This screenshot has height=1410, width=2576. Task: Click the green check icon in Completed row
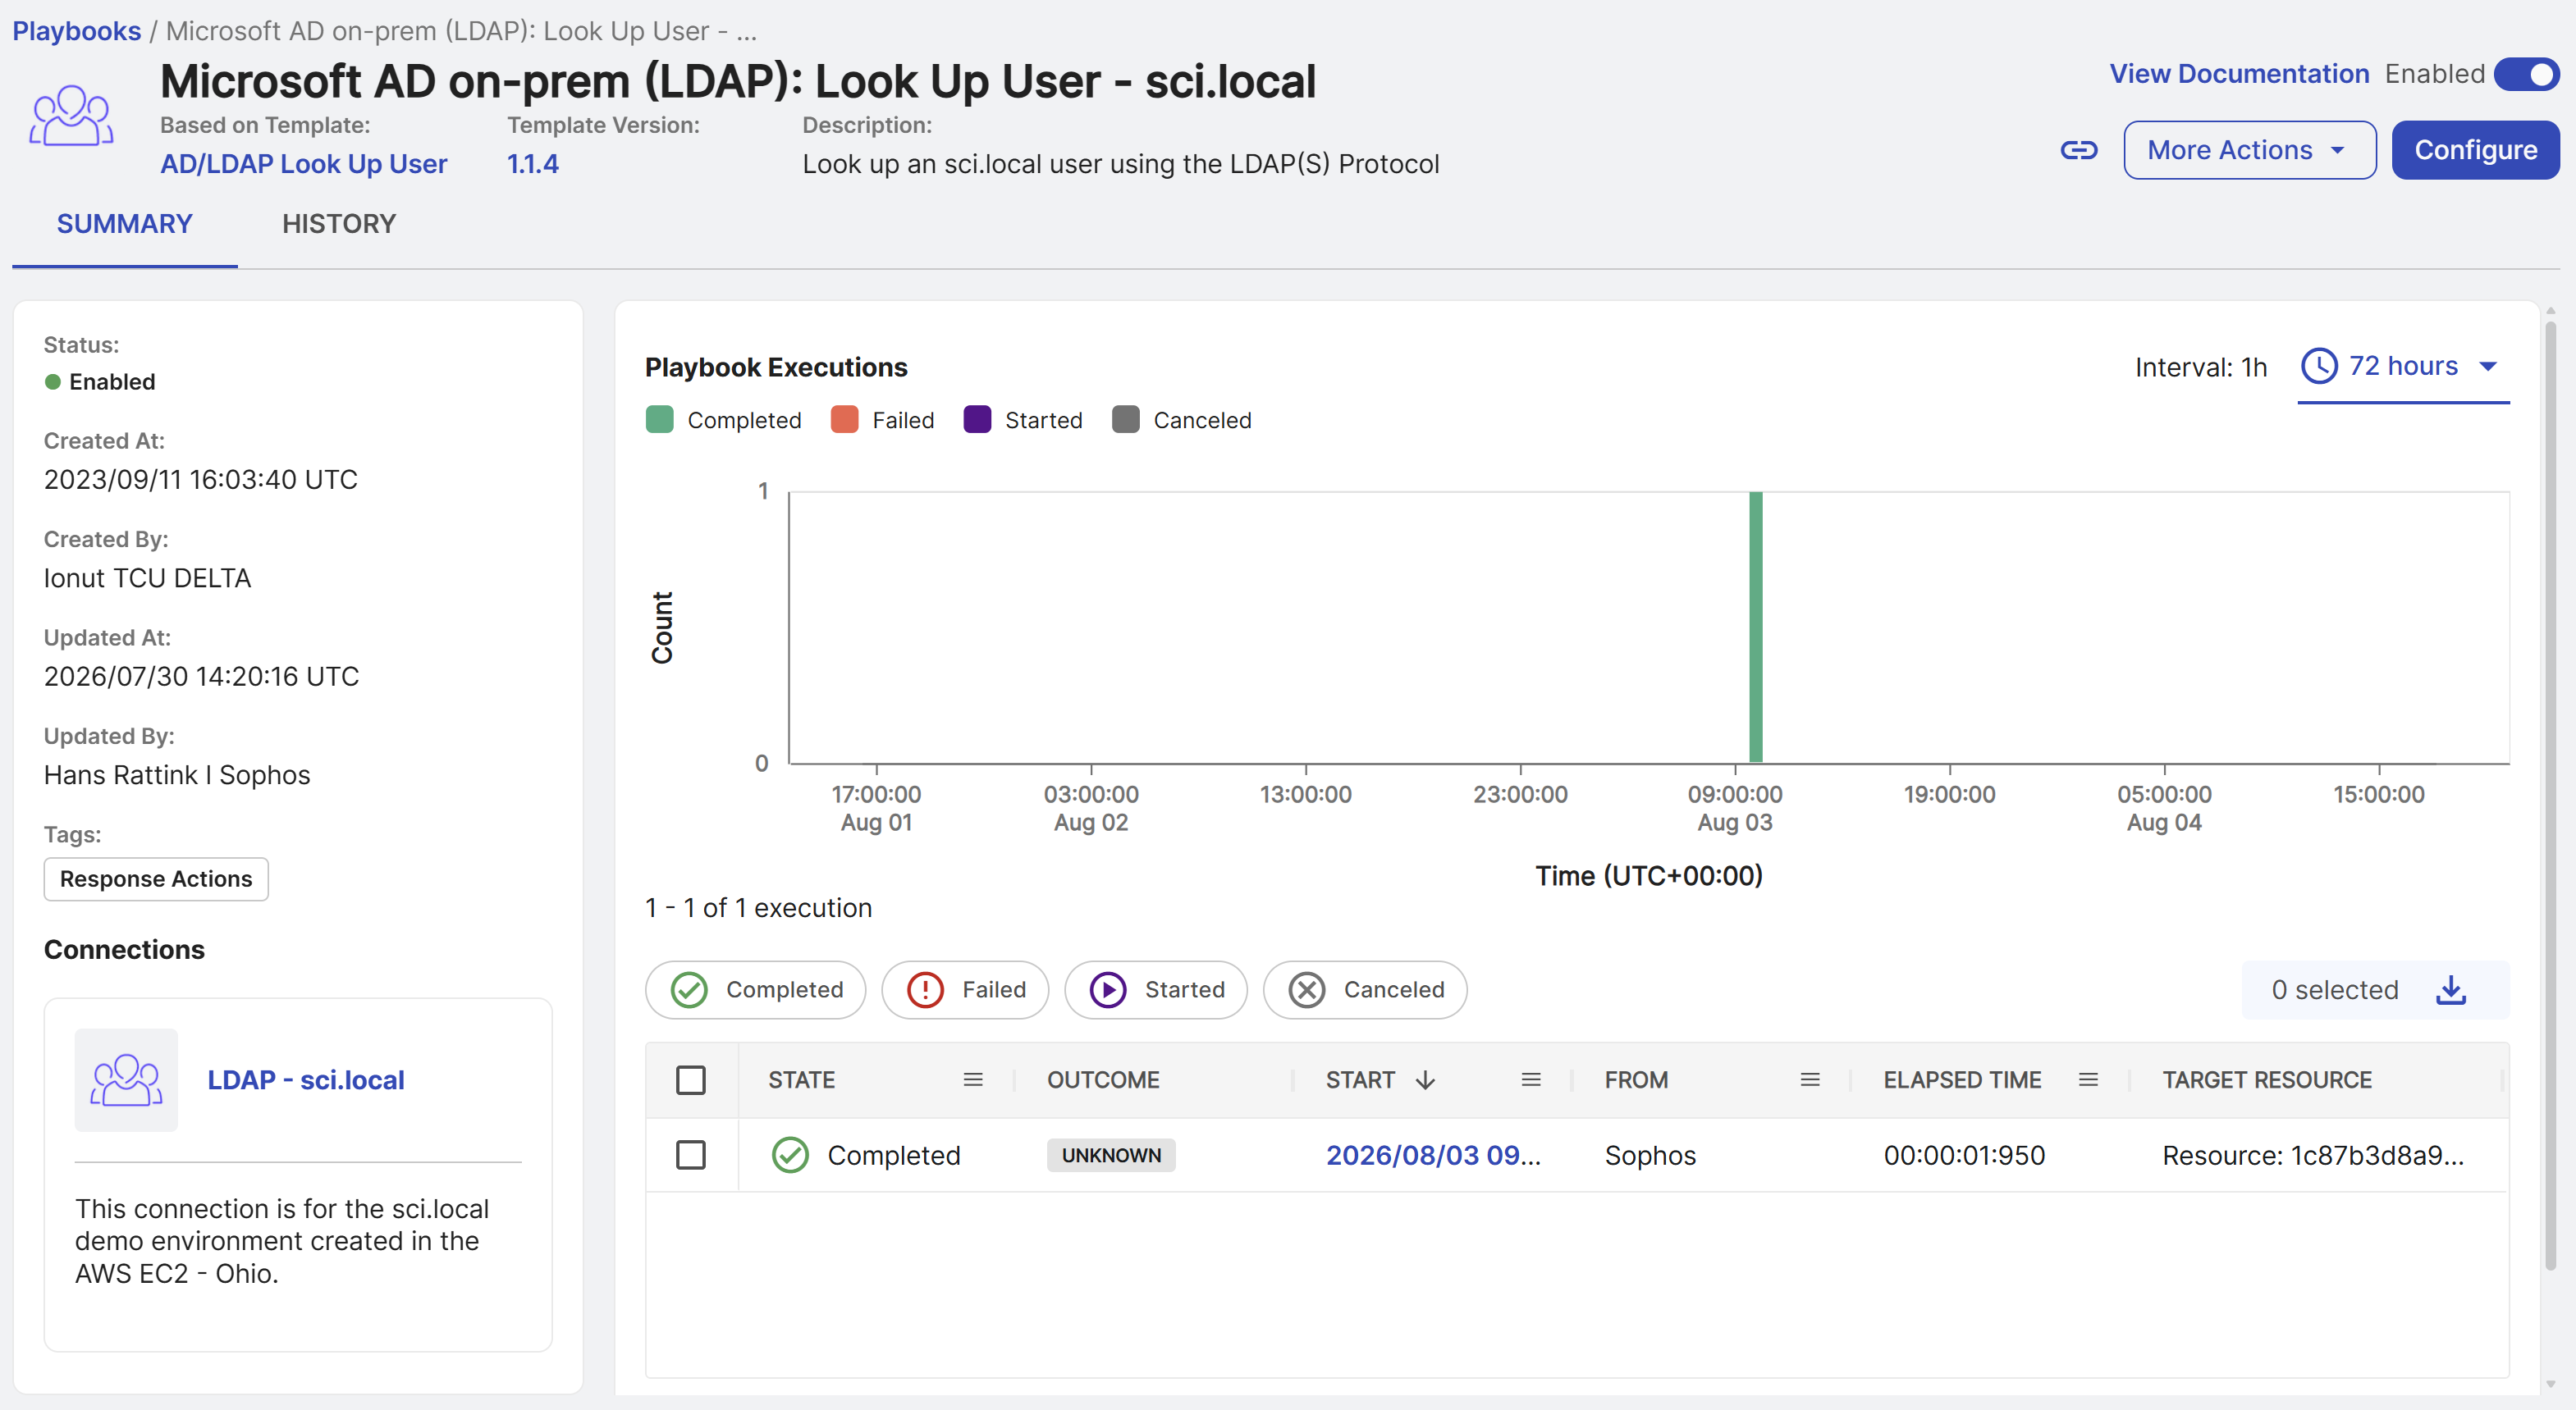[x=790, y=1155]
